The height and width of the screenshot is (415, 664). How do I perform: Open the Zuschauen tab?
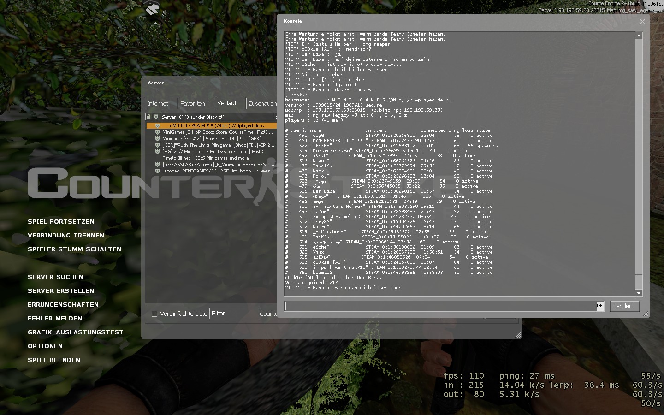(x=262, y=104)
